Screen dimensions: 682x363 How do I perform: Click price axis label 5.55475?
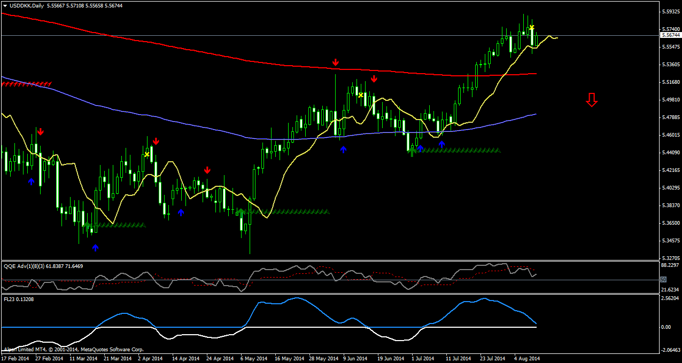(x=671, y=46)
